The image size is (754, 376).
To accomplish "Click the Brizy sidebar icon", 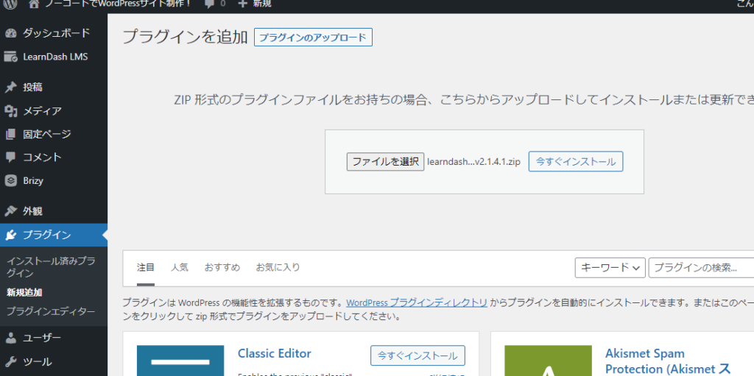I will (11, 180).
